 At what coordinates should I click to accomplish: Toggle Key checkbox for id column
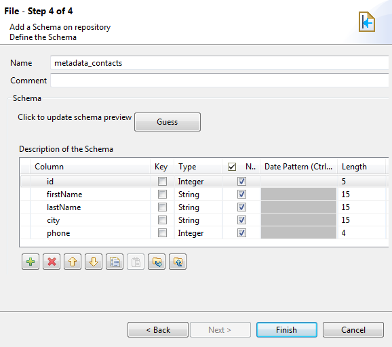[x=162, y=182]
